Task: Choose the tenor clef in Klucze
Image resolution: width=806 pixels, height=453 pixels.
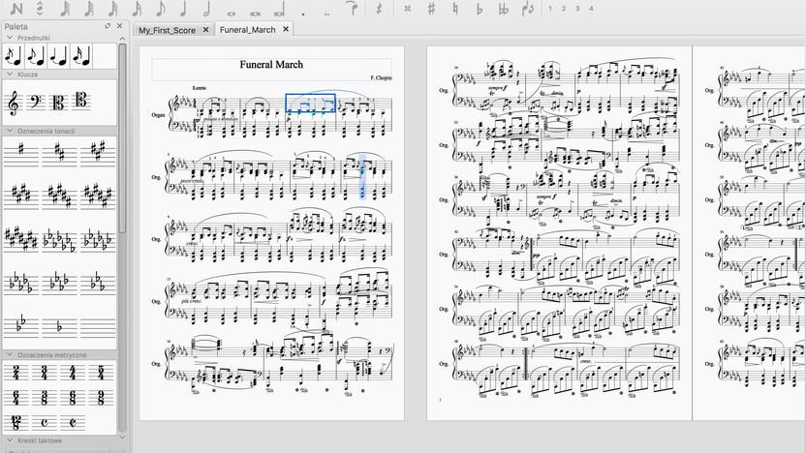Action: pos(80,100)
